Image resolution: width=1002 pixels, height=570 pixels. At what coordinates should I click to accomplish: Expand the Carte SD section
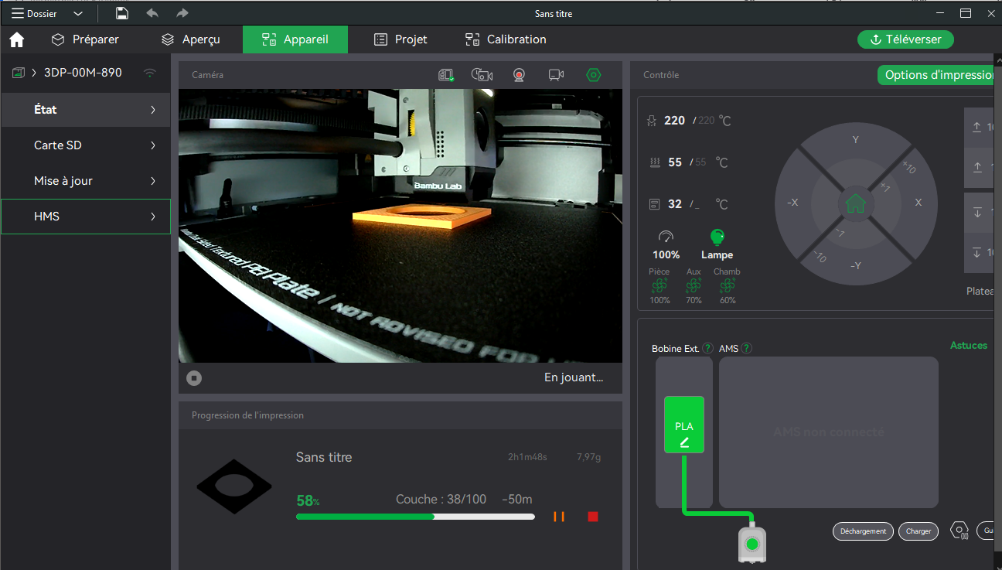[85, 145]
